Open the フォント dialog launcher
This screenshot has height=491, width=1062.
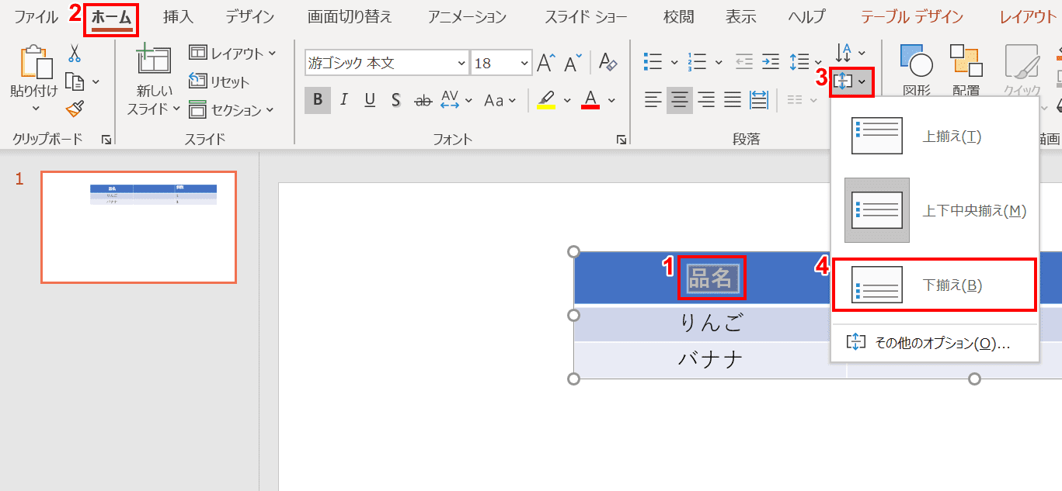(x=622, y=140)
